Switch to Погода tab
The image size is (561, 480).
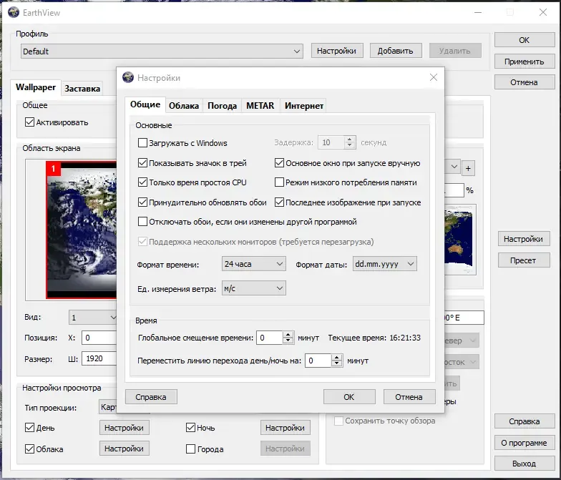(222, 106)
